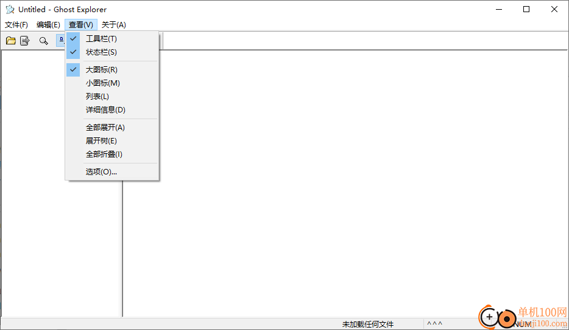This screenshot has height=330, width=569.
Task: Choose 展开树(E) from the menu
Action: pyautogui.click(x=112, y=141)
